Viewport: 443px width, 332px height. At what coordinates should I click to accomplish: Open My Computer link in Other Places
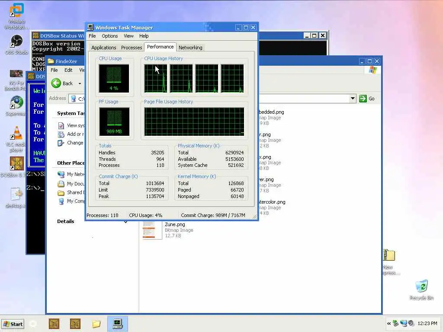click(71, 201)
